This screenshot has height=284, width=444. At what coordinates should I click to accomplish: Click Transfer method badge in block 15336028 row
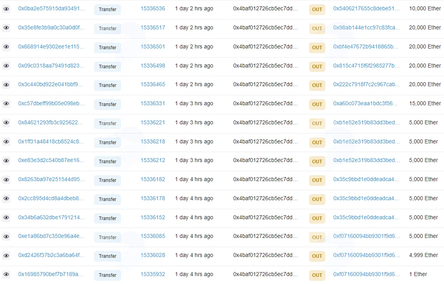coord(108,256)
